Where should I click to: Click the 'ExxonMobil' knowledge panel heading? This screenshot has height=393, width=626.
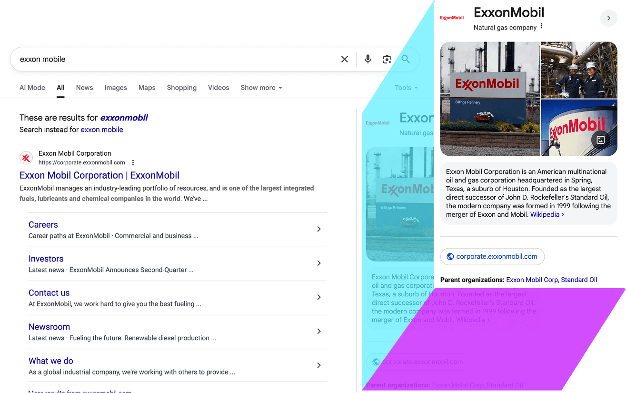coord(509,12)
